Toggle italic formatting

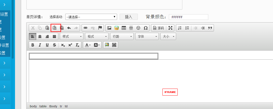pos(40,45)
